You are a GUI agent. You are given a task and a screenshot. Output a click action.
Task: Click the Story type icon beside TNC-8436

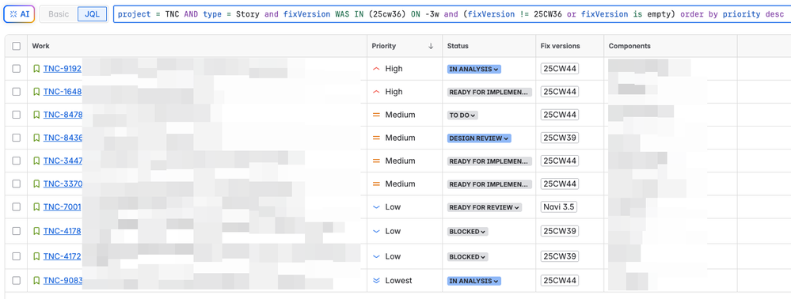tap(36, 138)
